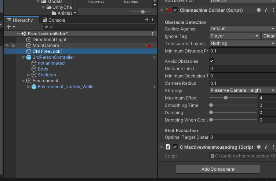Click the UnityCha folder icon

49,7
